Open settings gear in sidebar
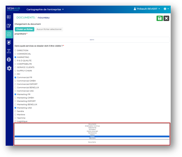The image size is (182, 157). (x=9, y=68)
